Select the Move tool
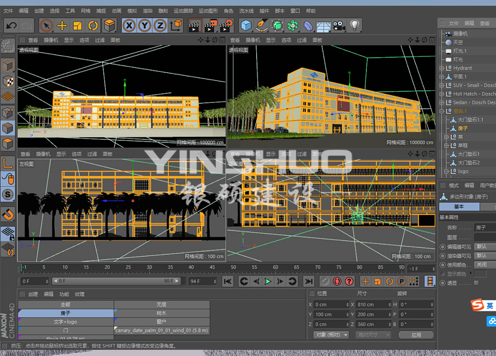Image resolution: width=496 pixels, height=356 pixels. coord(62,25)
